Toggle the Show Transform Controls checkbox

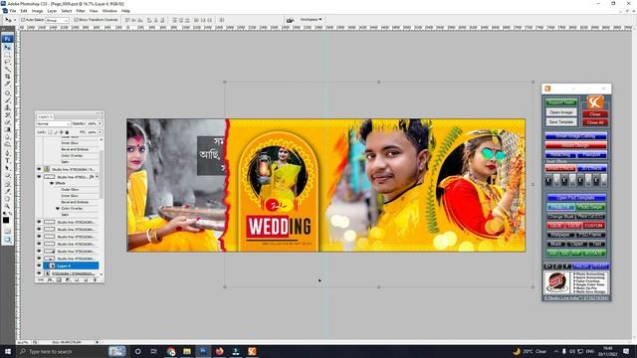(76, 20)
